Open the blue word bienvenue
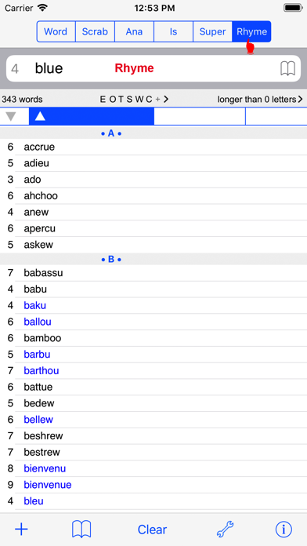Screen dimensions: 307x546 click(48, 485)
